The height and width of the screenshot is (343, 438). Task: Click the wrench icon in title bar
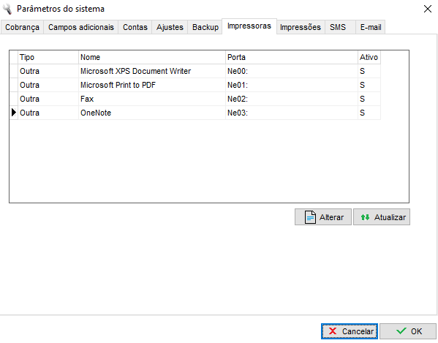click(7, 9)
